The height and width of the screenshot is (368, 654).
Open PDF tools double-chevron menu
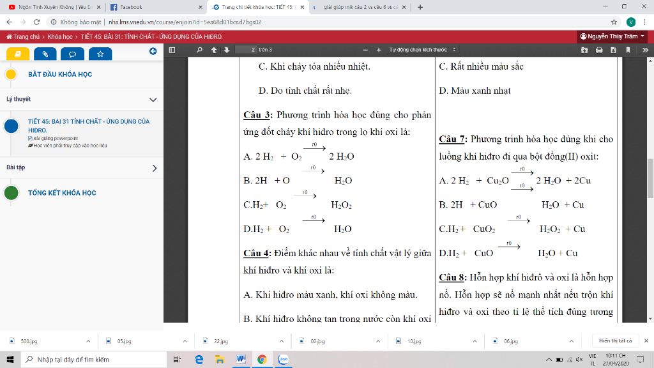[x=645, y=50]
